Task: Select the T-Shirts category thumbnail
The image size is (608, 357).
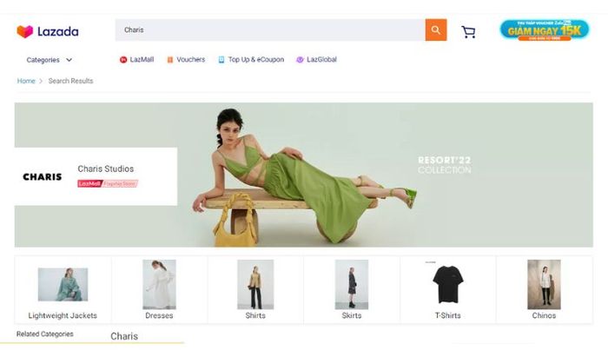Action: click(x=448, y=284)
